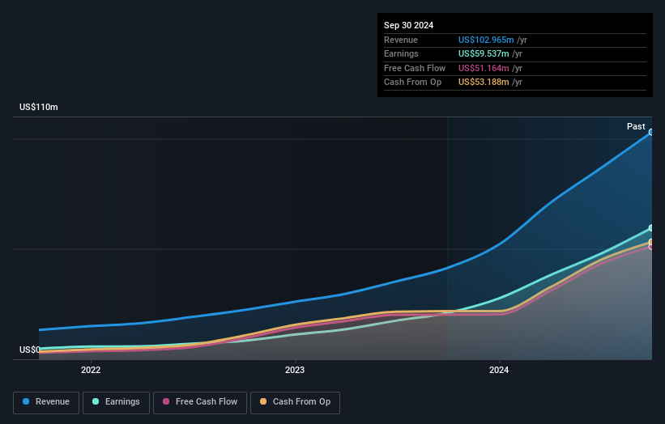Click the US$110m y-axis label
Image resolution: width=665 pixels, height=424 pixels.
(x=39, y=107)
